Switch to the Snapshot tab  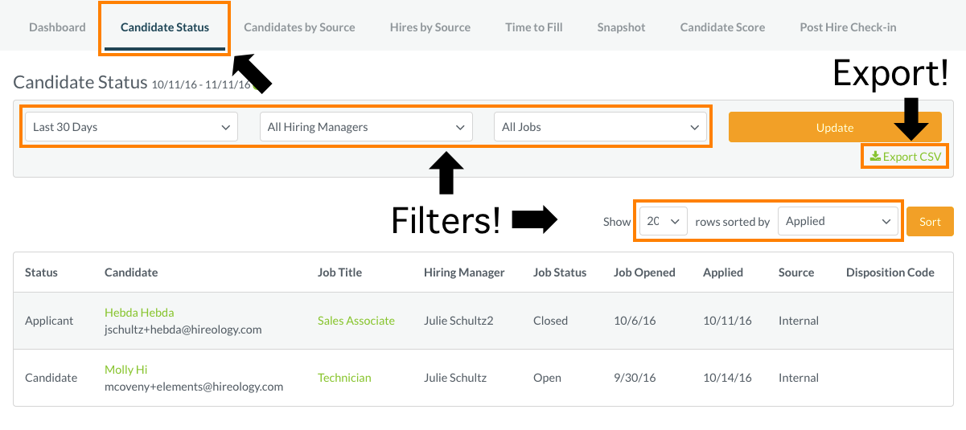[621, 27]
